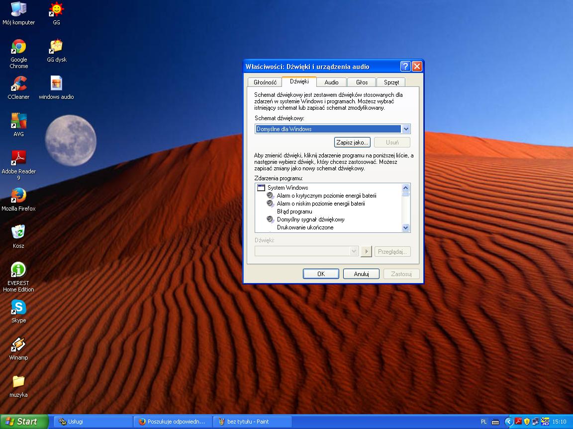Click the Anuluj button

click(362, 274)
